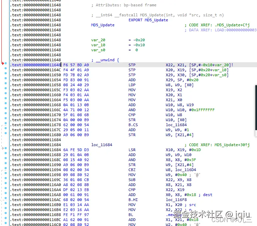257x226 pixels.
Task: Click the gutter dot at address 11674 STR
Action: pyautogui.click(x=6, y=118)
